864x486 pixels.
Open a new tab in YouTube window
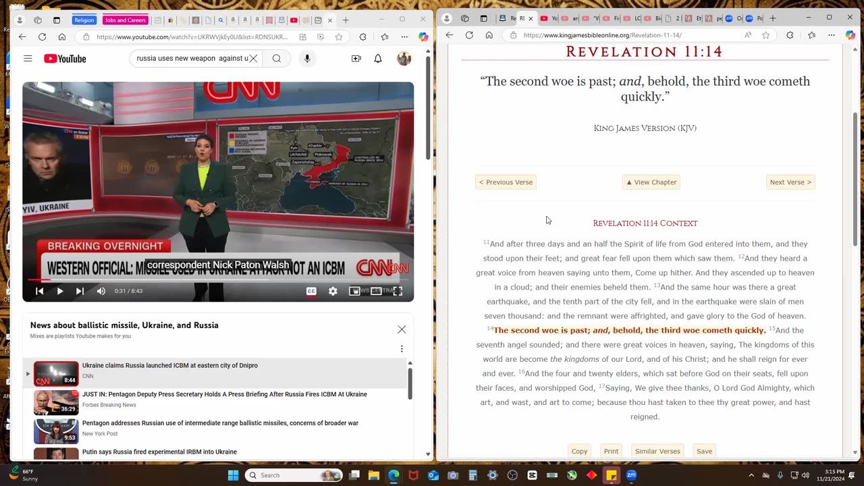(346, 20)
